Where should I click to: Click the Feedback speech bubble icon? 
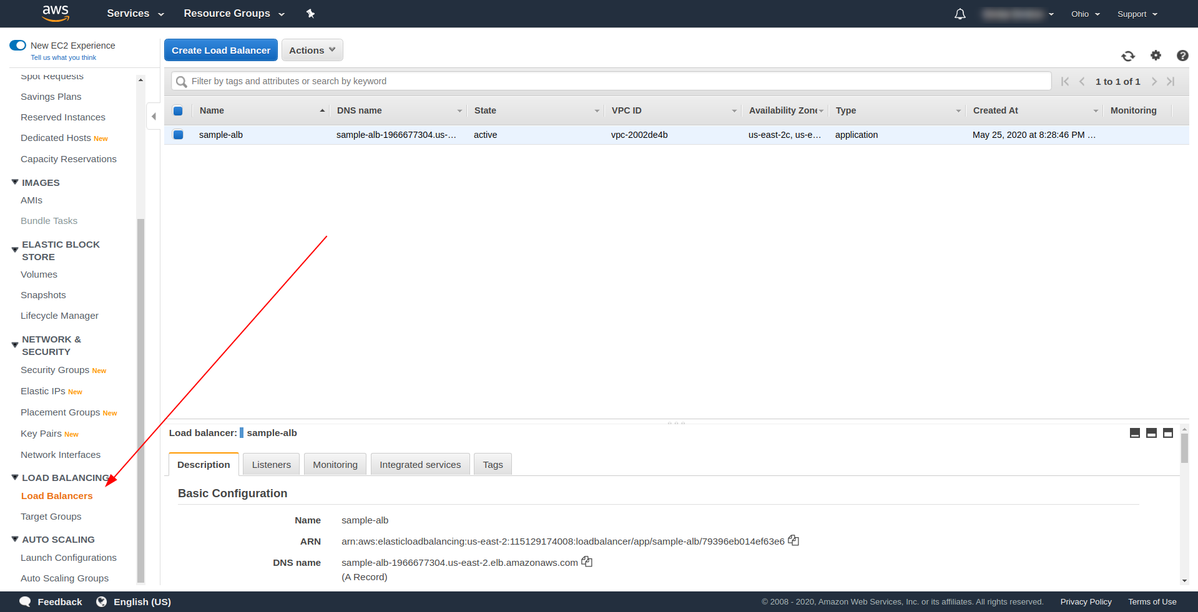click(25, 601)
